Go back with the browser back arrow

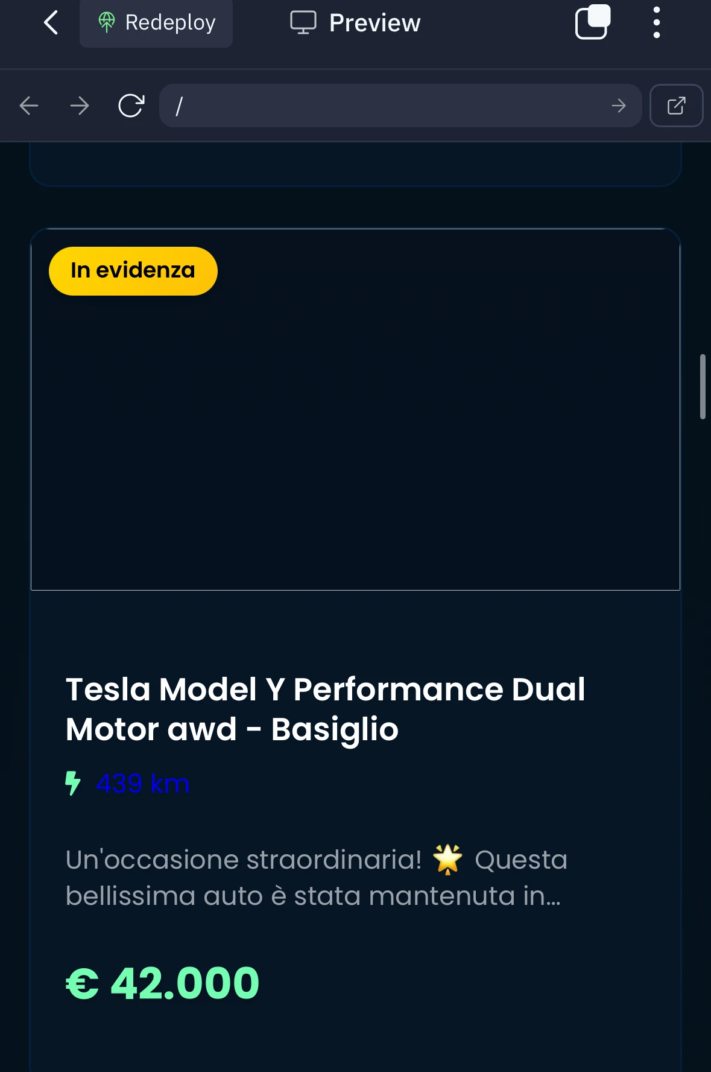[29, 106]
